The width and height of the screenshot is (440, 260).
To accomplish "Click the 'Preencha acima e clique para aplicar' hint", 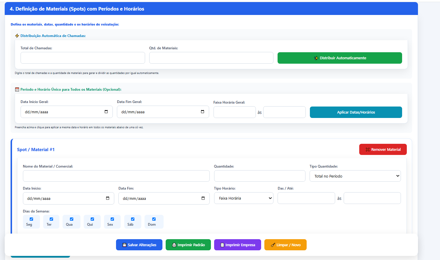I will click(x=79, y=127).
